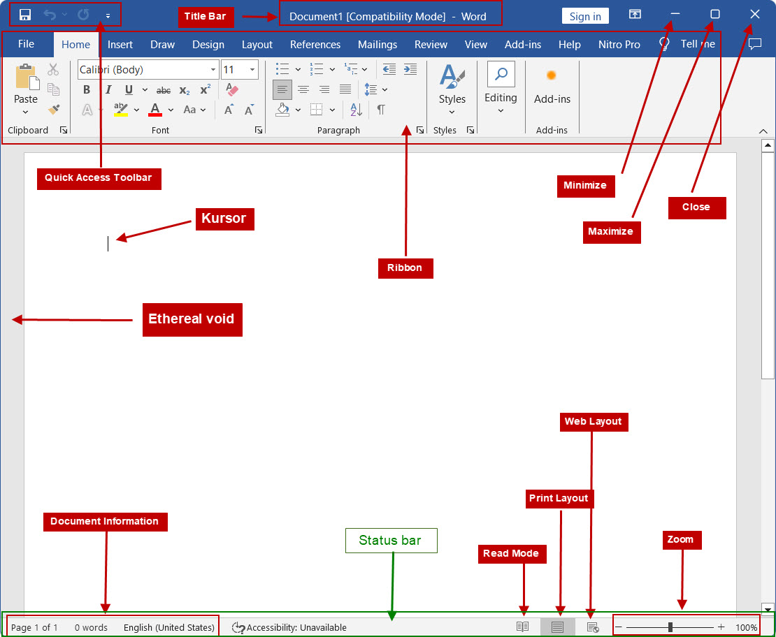
Task: Expand the Styles gallery dropdown
Action: tap(452, 112)
